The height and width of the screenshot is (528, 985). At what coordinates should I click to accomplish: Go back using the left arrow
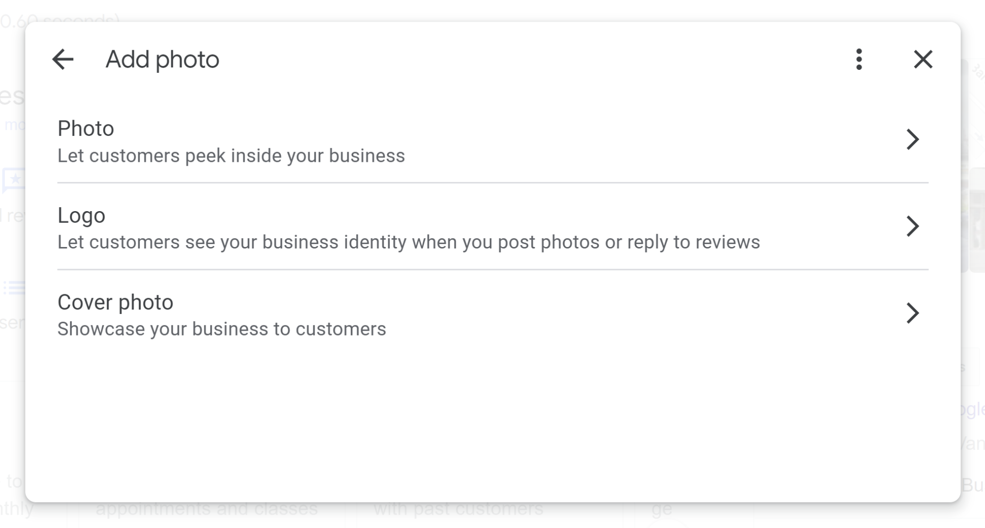click(x=63, y=60)
